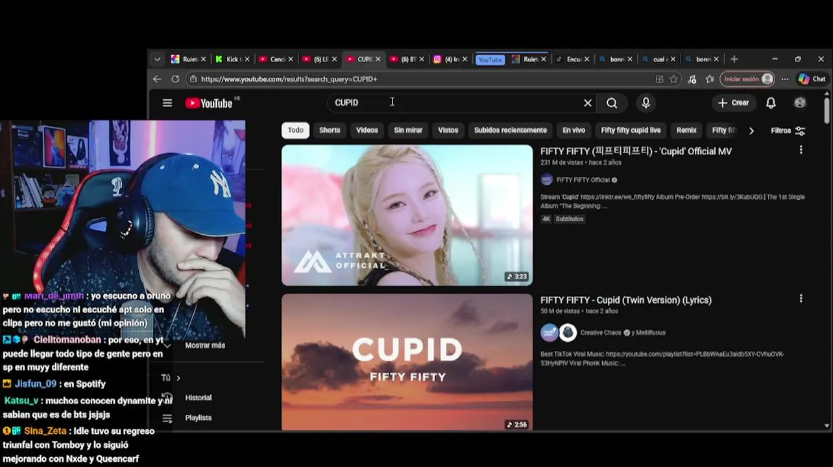Open title 'Cupid' Official MV link
The width and height of the screenshot is (833, 467).
pyautogui.click(x=636, y=151)
